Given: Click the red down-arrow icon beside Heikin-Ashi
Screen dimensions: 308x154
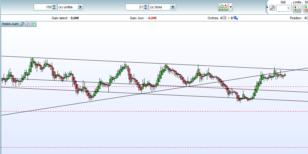Looking at the screenshot, I should point(28,24).
